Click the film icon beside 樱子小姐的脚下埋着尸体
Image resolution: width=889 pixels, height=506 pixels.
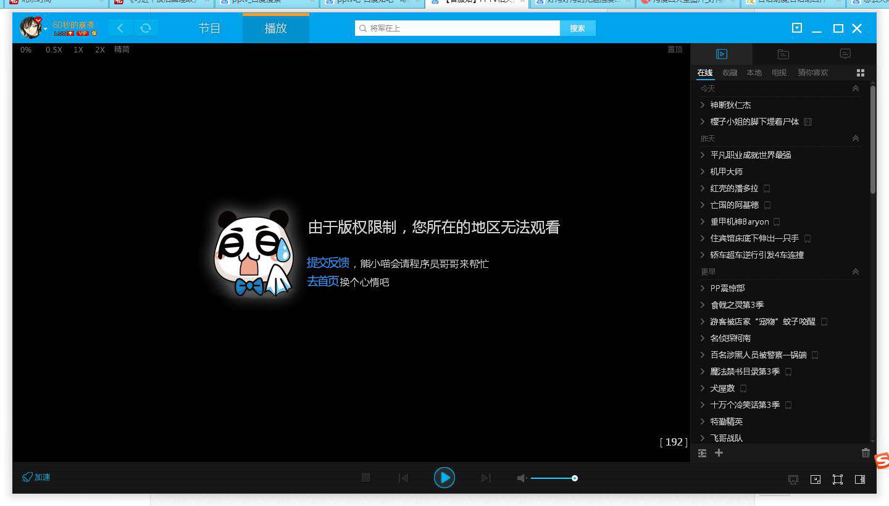(x=808, y=122)
